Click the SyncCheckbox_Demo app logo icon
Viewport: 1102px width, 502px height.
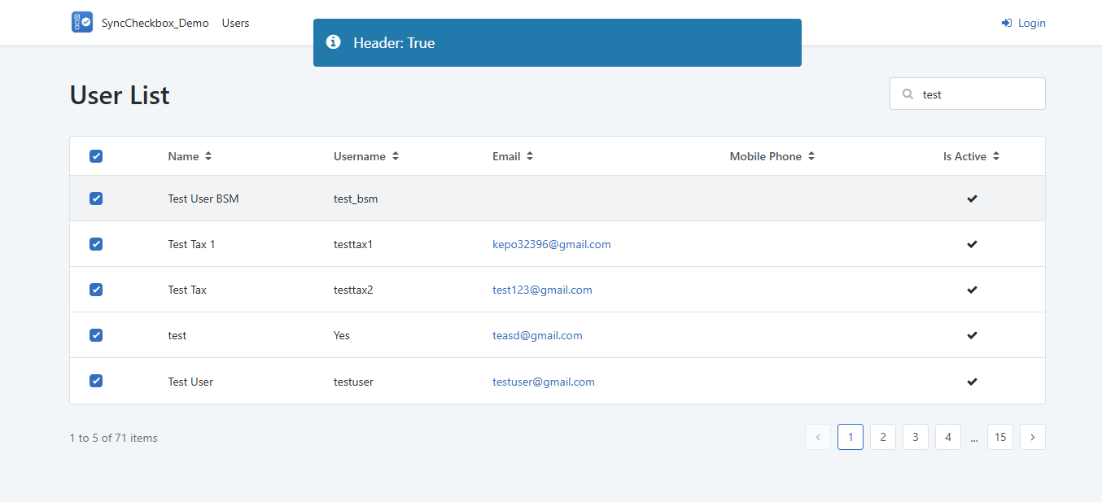(x=82, y=22)
